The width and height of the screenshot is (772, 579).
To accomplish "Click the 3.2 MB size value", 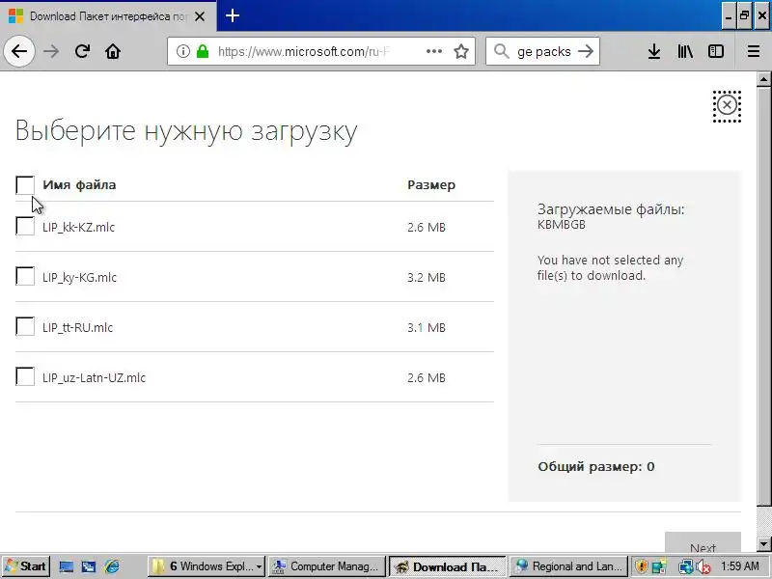I will 427,277.
